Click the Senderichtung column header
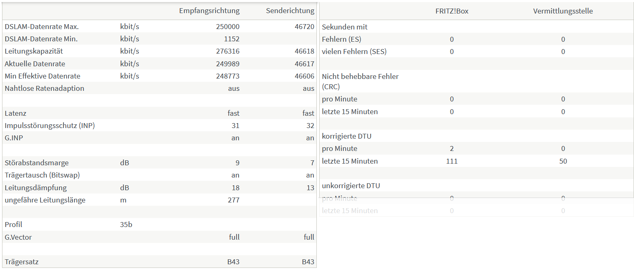Screen dimensions: 634x272 click(x=290, y=11)
